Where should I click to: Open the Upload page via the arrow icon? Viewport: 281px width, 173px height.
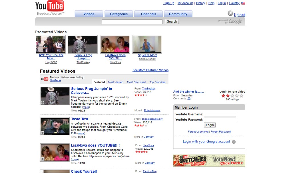click(230, 13)
